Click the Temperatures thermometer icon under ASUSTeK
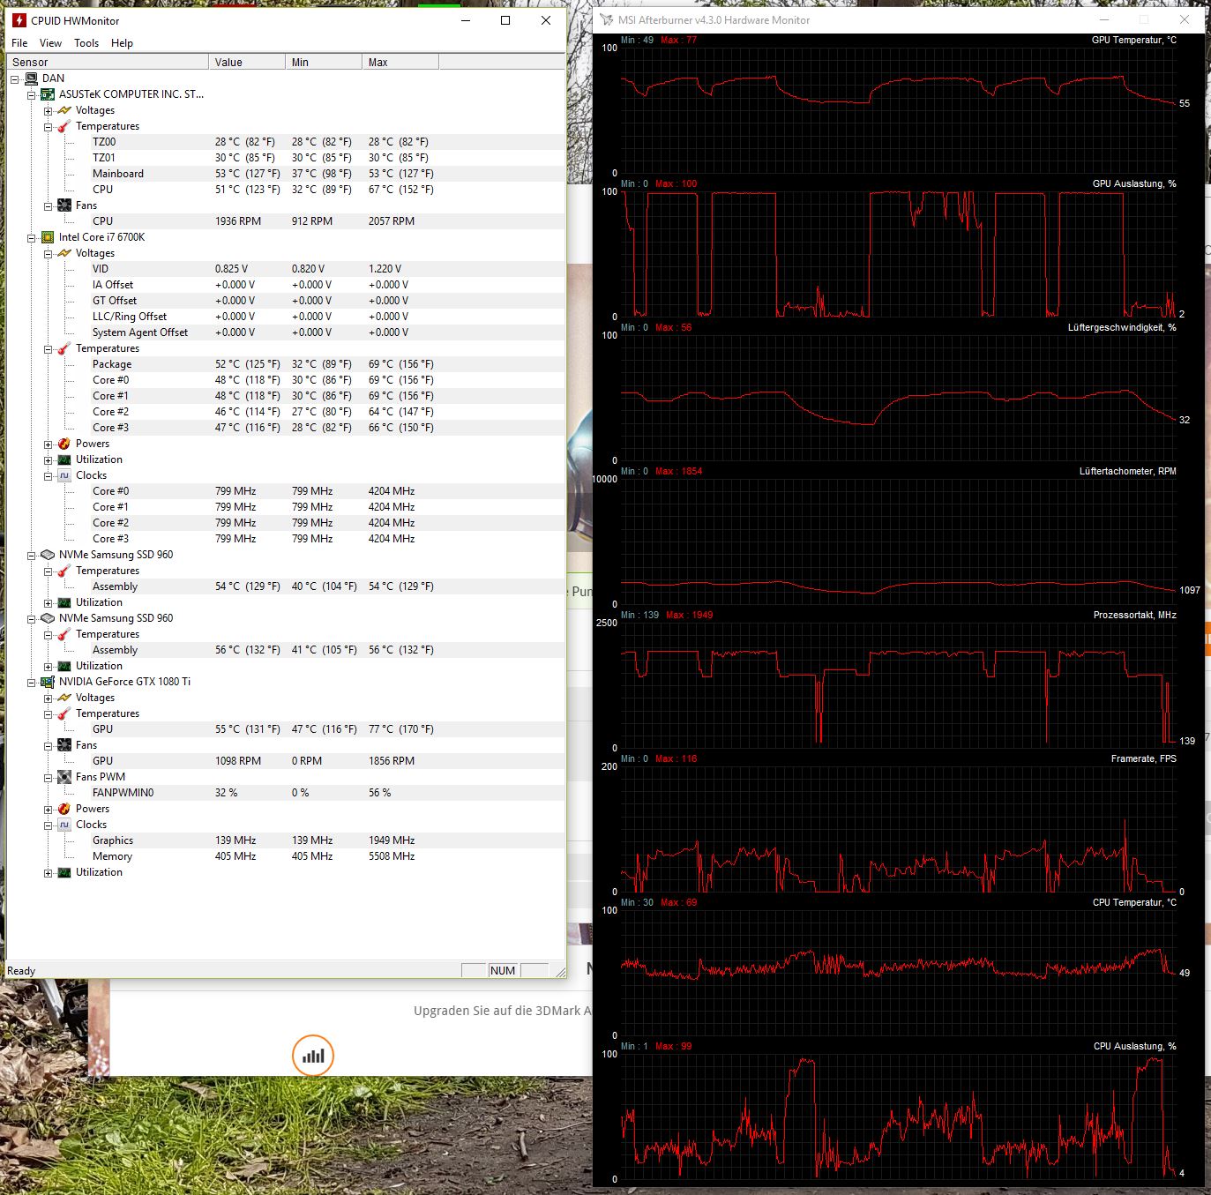1211x1195 pixels. (x=64, y=126)
